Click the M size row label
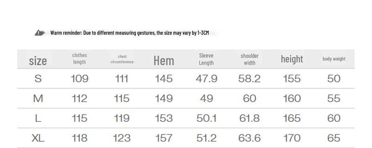 (x=38, y=98)
